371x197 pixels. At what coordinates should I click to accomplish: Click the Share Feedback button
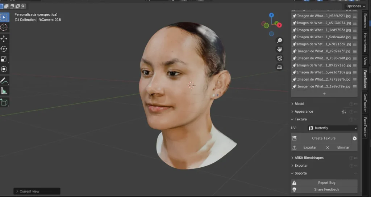324,189
